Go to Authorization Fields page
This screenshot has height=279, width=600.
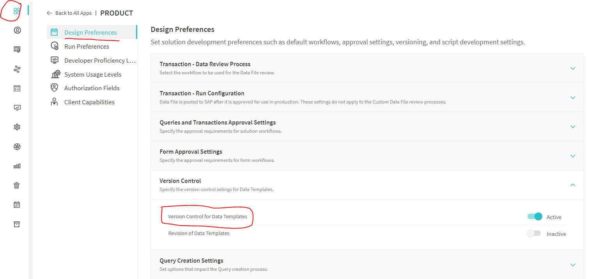92,88
